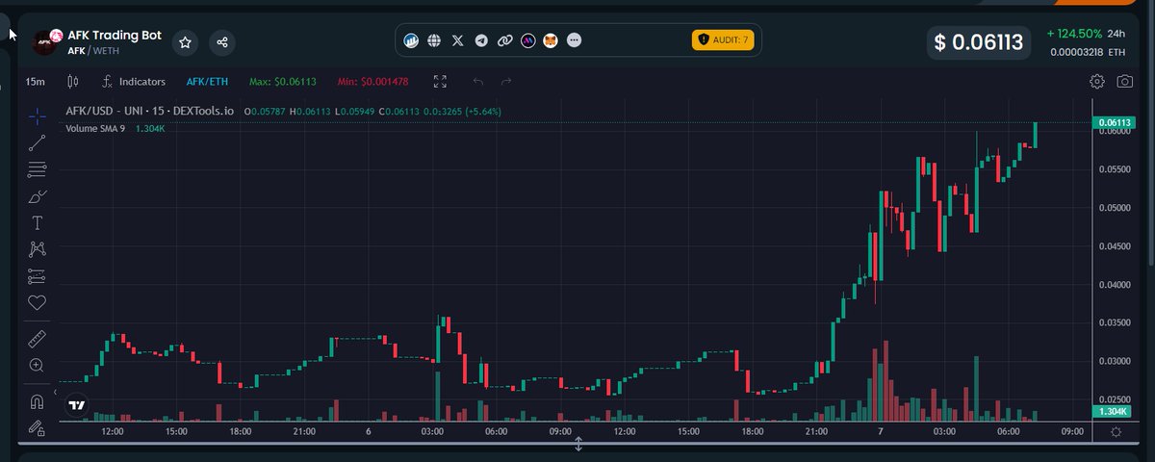Click the +124.50% 24h change

coord(1074,33)
